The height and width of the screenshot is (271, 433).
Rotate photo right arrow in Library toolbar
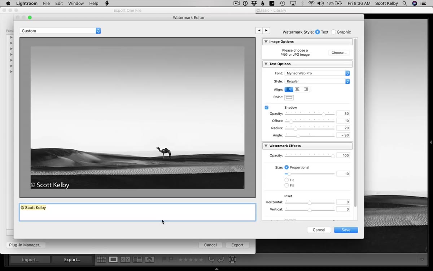[221, 259]
